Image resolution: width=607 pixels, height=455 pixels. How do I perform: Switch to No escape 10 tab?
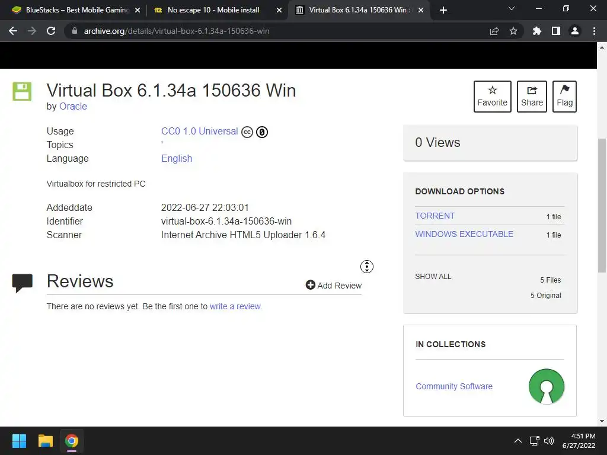point(217,10)
